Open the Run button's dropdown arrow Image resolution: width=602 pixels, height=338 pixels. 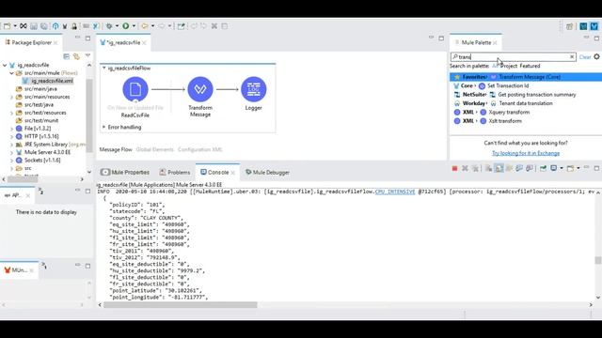coord(134,26)
